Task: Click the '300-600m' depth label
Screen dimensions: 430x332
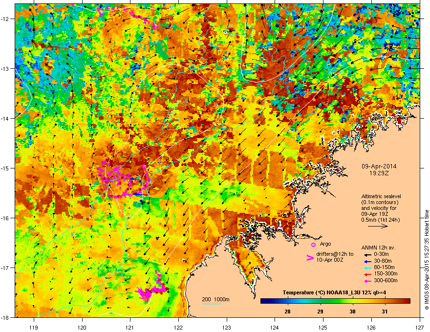Action: pyautogui.click(x=386, y=280)
